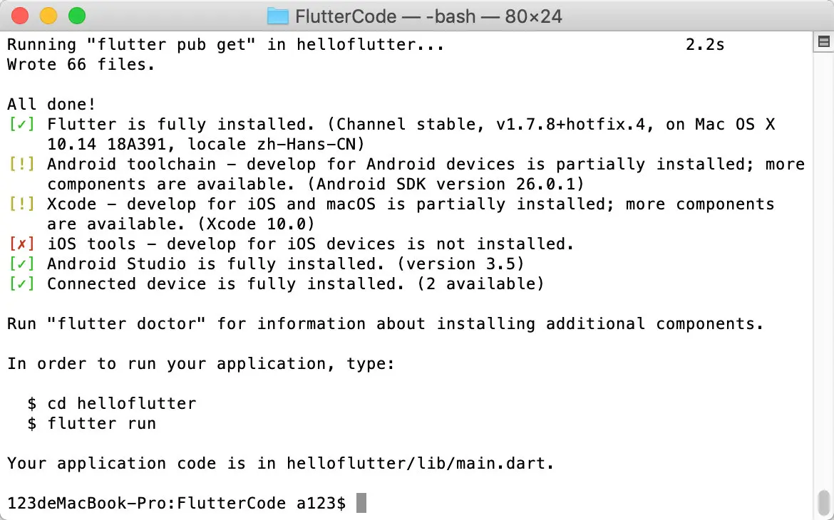834x520 pixels.
Task: Click the "Wrote 66 files." output line
Action: 81,64
